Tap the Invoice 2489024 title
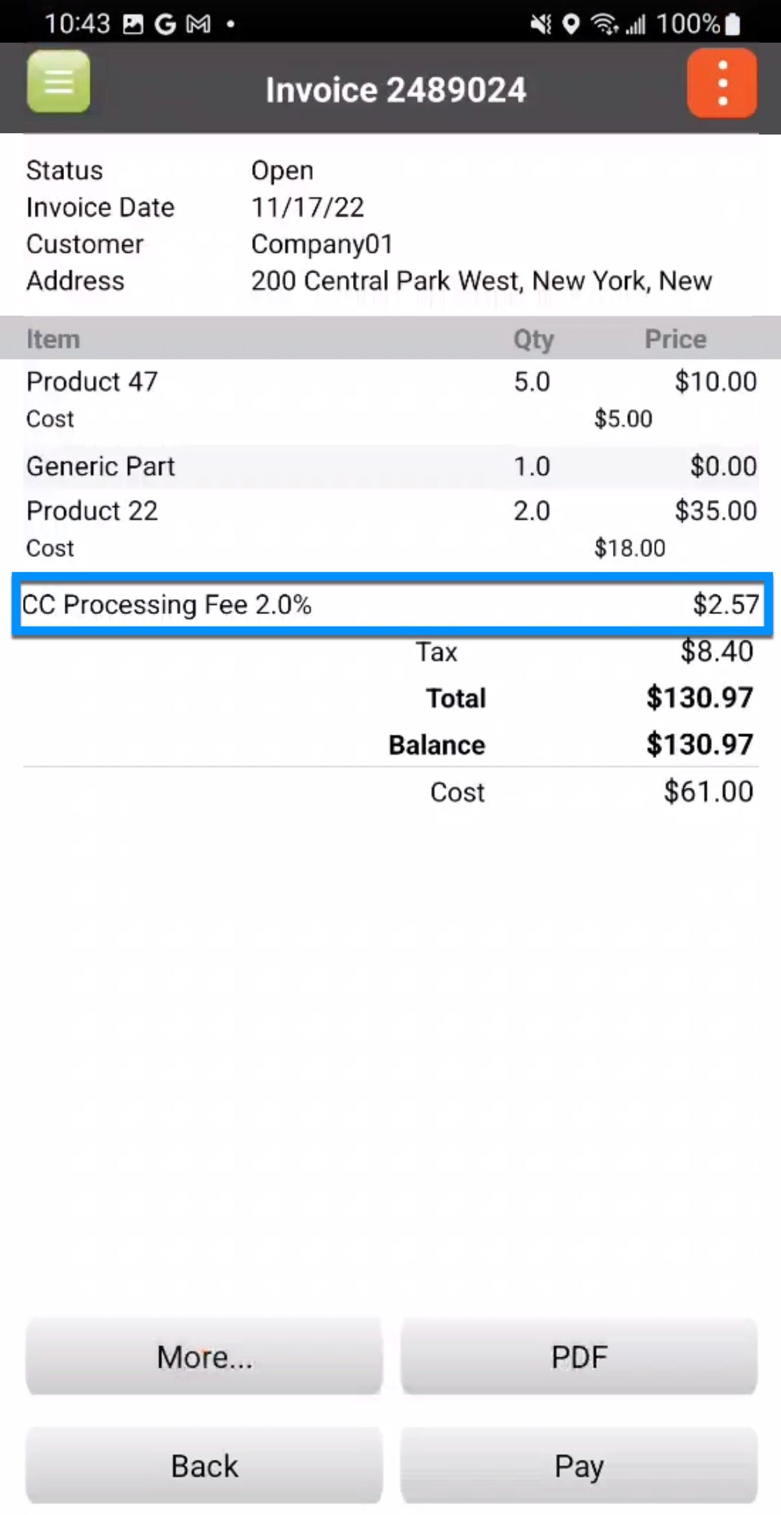Screen dimensions: 781x1515 pos(396,89)
